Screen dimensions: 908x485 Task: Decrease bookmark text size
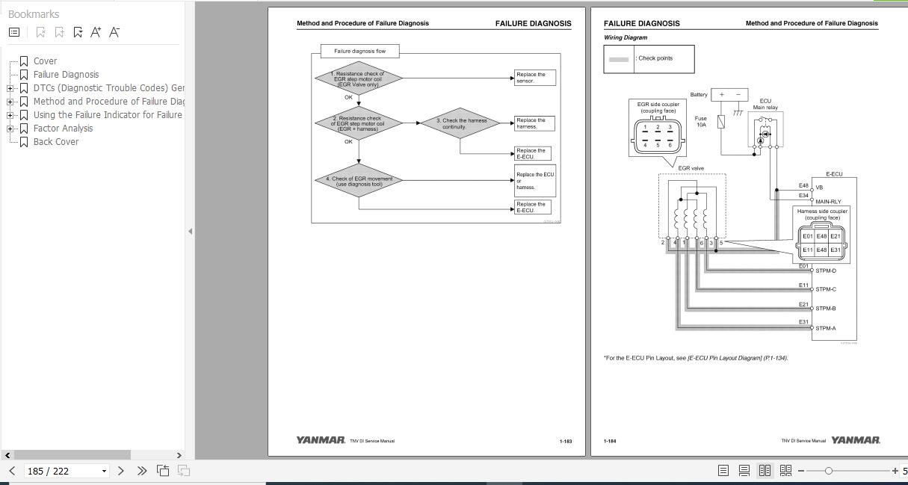(x=113, y=31)
